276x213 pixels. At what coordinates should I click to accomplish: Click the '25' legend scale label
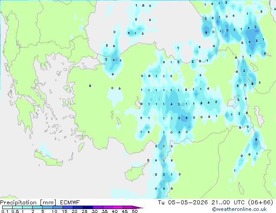click(84, 211)
